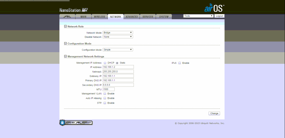Image resolution: width=285 pixels, height=138 pixels.
Task: Click the Secondary DNS IP field
Action: coord(118,85)
